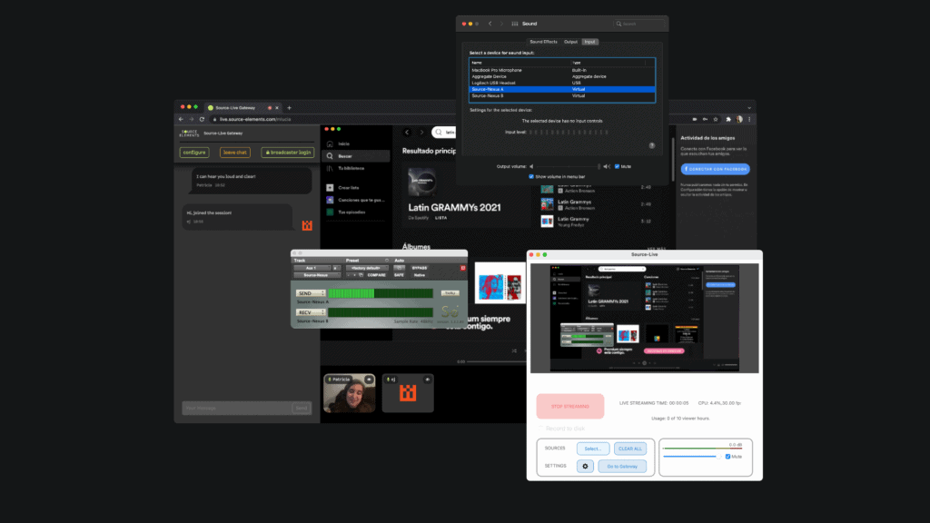Click the Chrome profile avatar
The width and height of the screenshot is (930, 523).
[739, 119]
